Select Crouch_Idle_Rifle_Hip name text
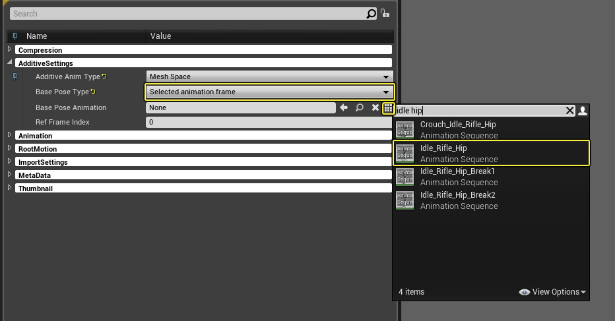The image size is (615, 321). coord(458,125)
